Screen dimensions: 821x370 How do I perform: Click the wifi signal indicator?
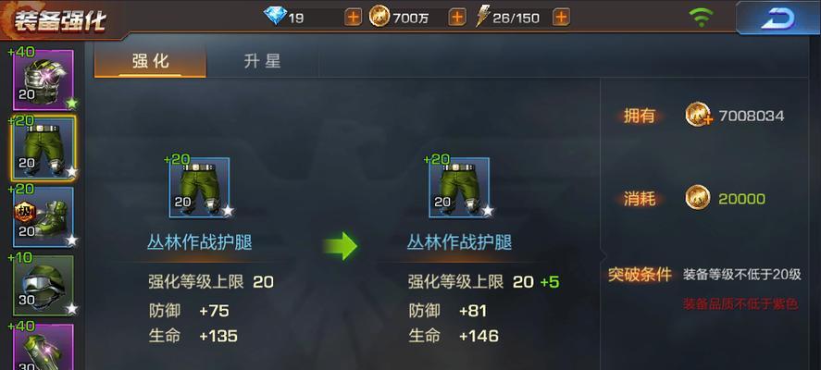[701, 18]
